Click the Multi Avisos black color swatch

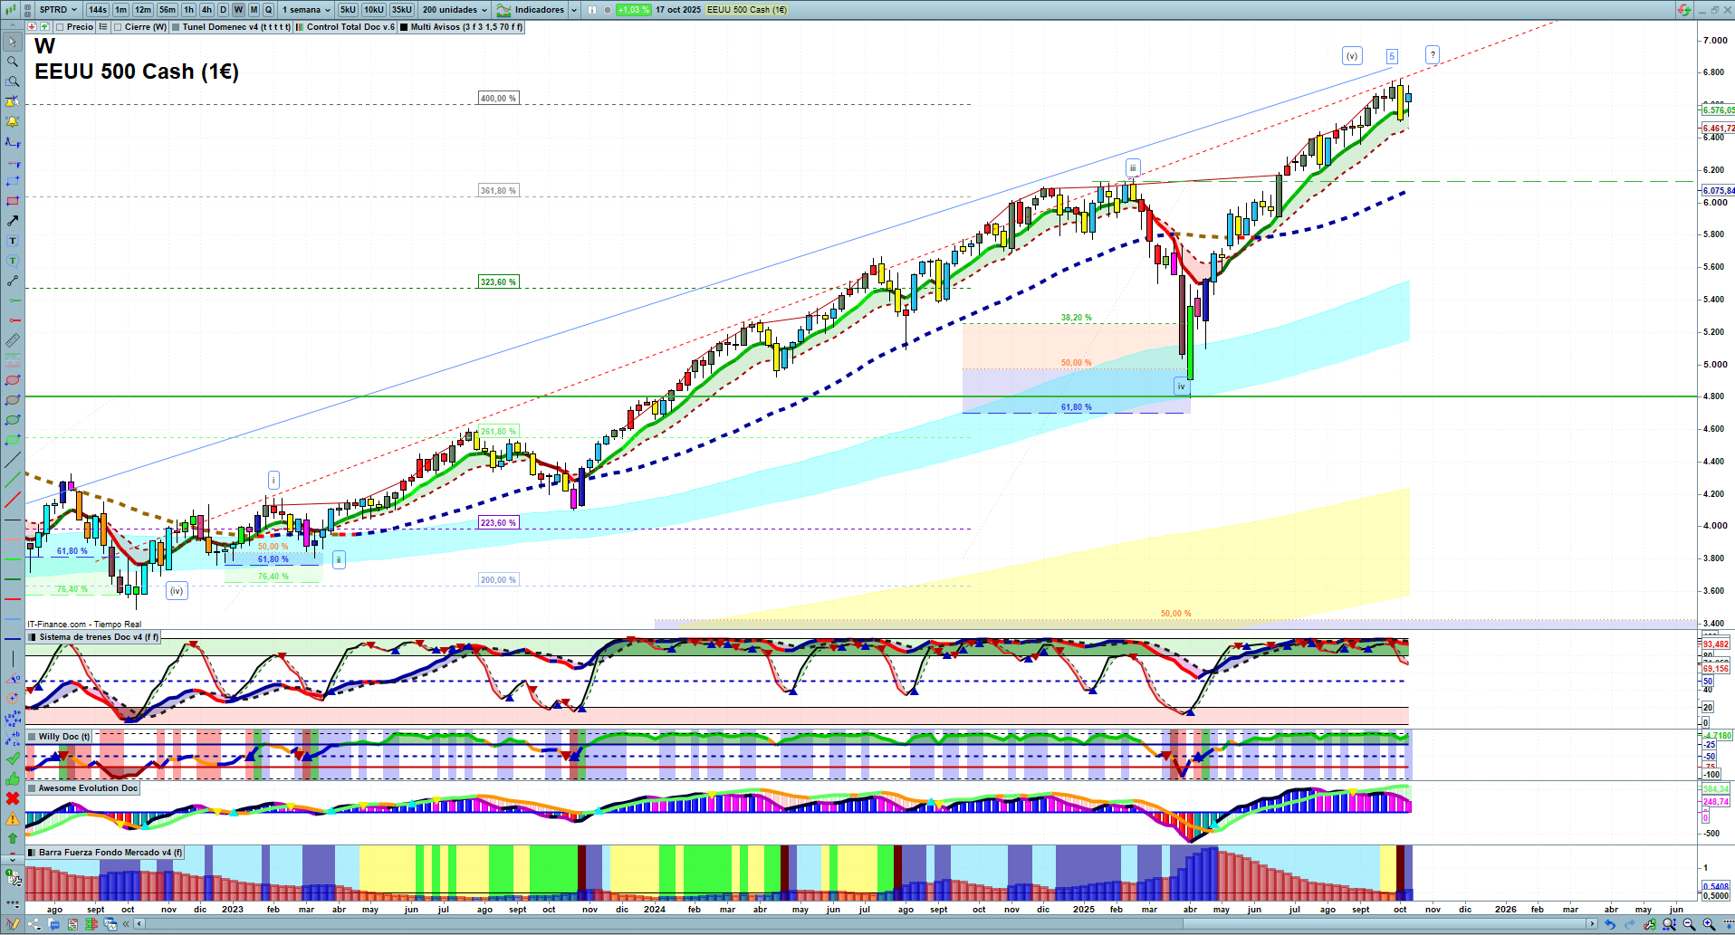[404, 27]
